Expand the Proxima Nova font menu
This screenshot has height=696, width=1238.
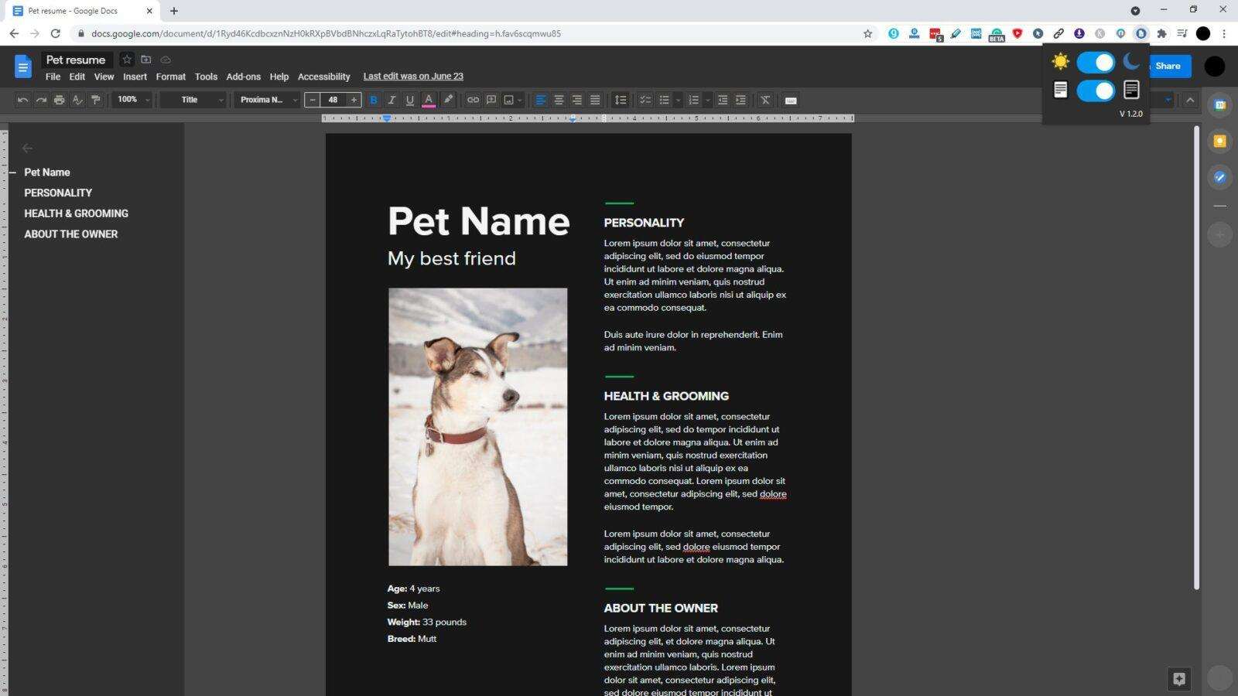[x=267, y=100]
